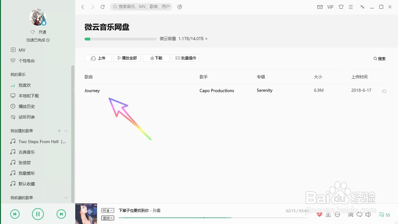The height and width of the screenshot is (224, 398).
Task: Change the loop play mode
Action: point(359,214)
